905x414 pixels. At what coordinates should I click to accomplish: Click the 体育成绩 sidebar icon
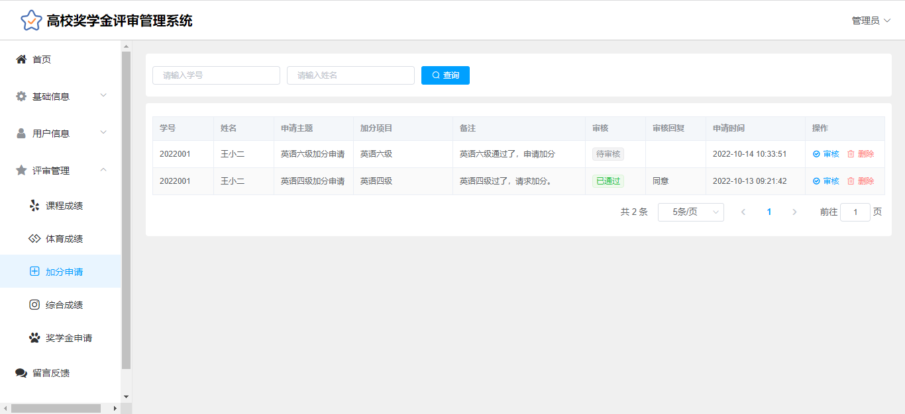[x=34, y=239]
